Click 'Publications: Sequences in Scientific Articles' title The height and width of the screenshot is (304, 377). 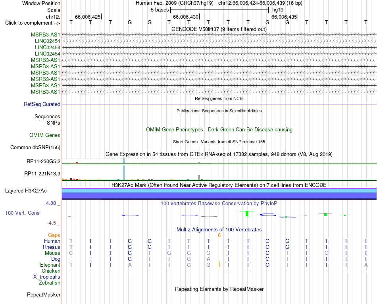click(x=219, y=111)
